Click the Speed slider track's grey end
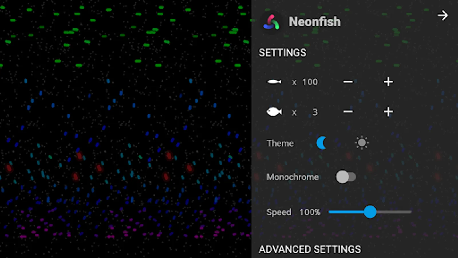This screenshot has width=458, height=258. (394, 212)
